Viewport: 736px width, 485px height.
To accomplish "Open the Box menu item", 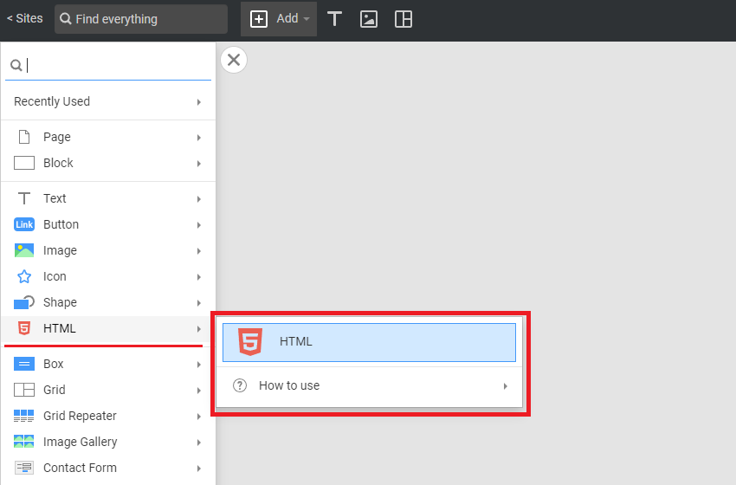I will tap(108, 364).
